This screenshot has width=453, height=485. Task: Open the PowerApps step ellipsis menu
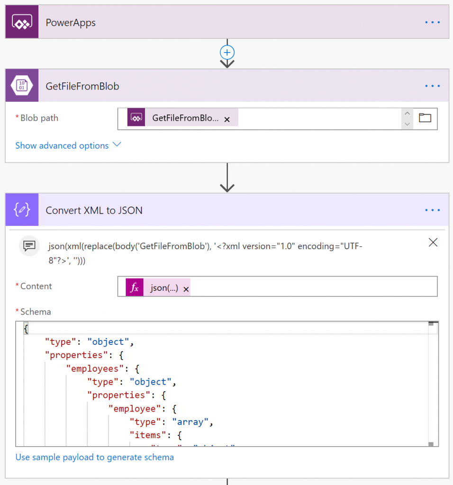click(432, 22)
